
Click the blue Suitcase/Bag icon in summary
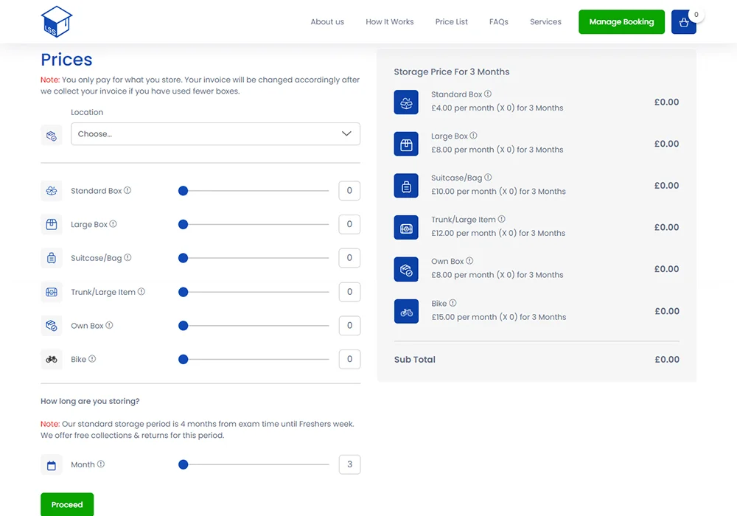coord(406,186)
